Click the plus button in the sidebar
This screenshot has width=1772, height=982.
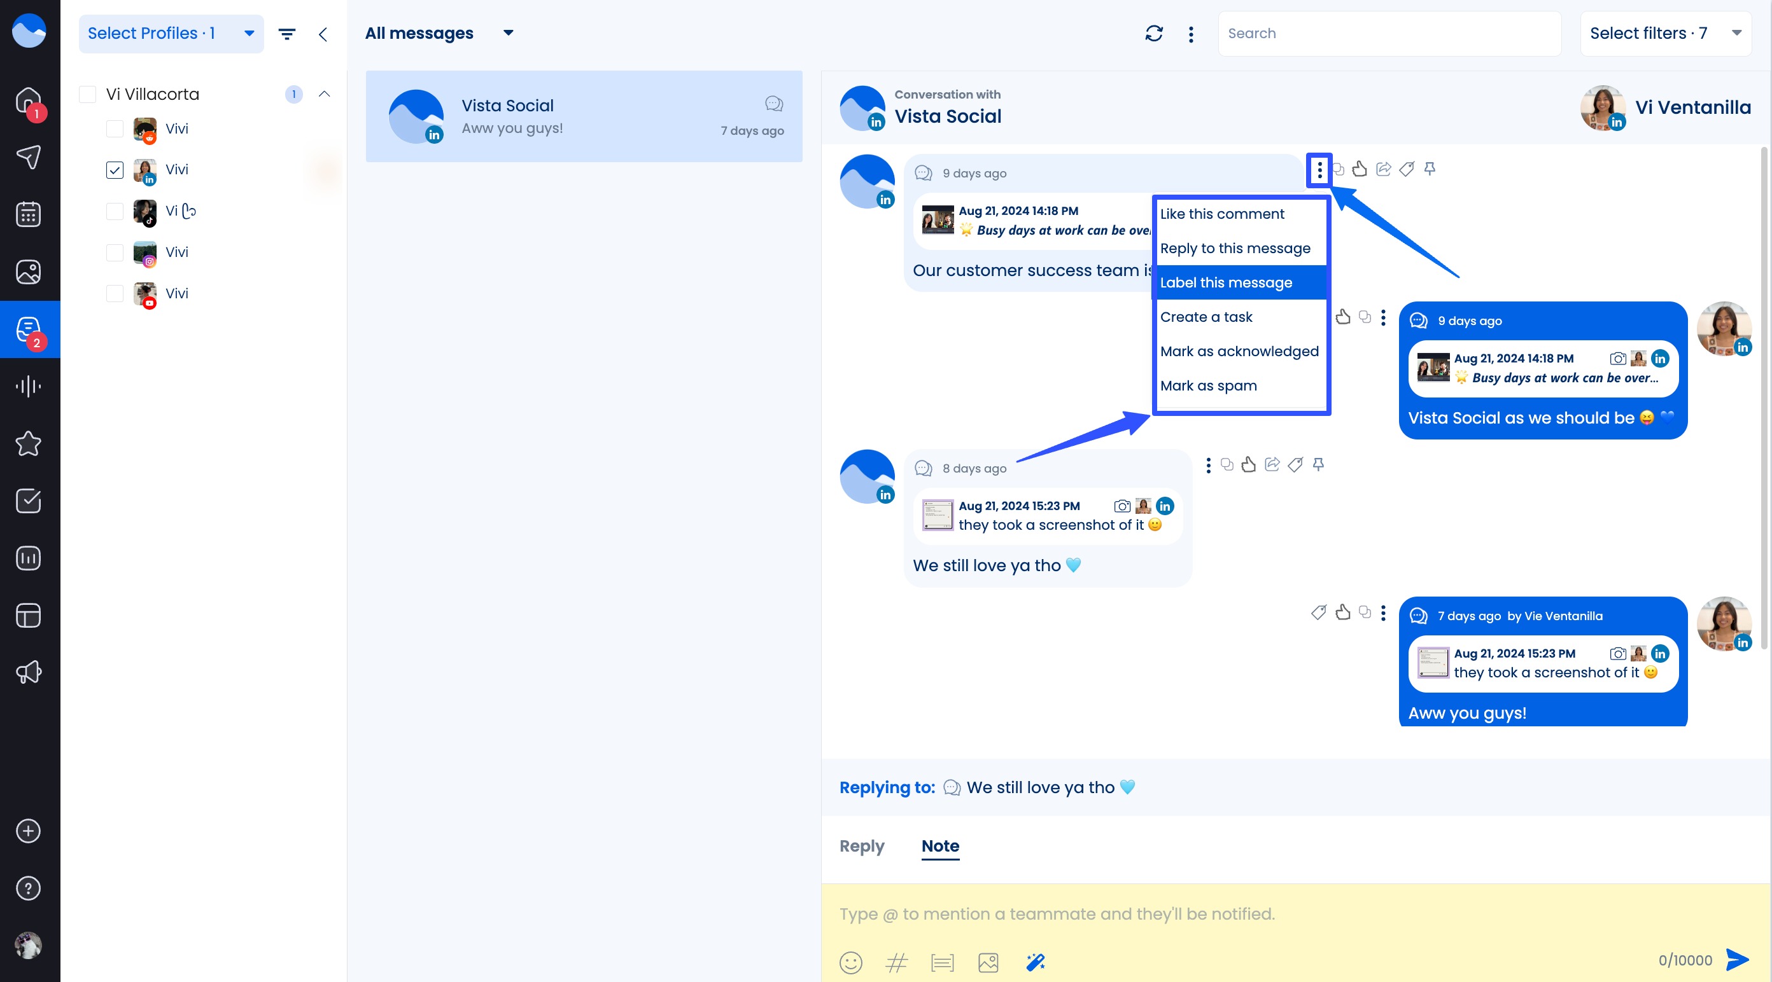point(27,831)
